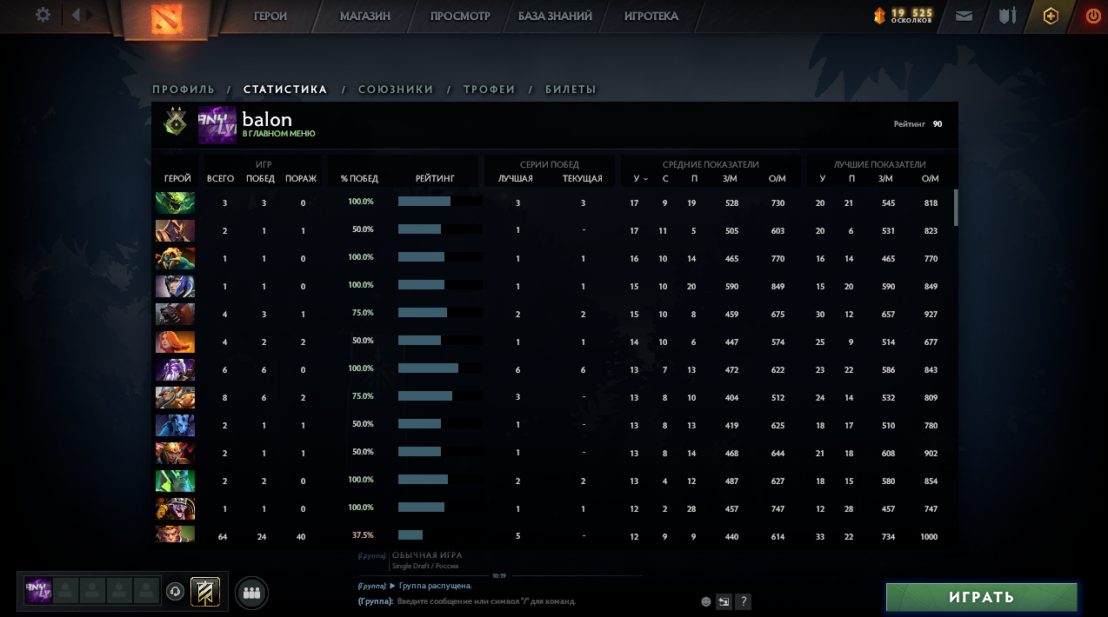The image size is (1108, 617).
Task: Click the chat popout icon
Action: [x=724, y=601]
